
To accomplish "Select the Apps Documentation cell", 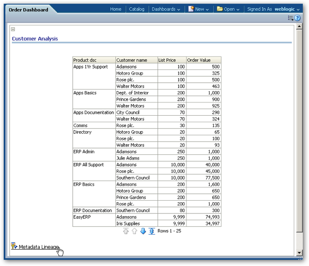I will (94, 115).
